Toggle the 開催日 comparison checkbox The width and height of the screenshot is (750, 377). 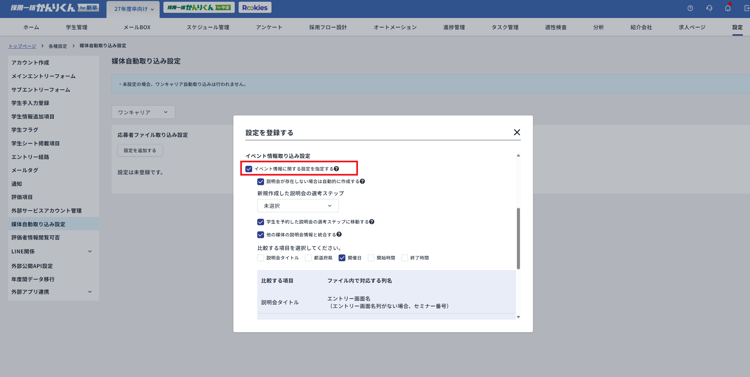[342, 258]
